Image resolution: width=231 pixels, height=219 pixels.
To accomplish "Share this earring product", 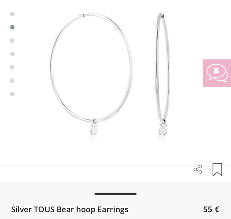I will point(198,169).
